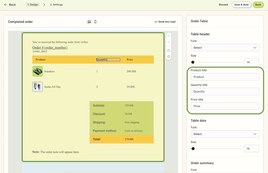The height and width of the screenshot is (173, 268).
Task: Click the Back button label
Action: tap(12, 5)
